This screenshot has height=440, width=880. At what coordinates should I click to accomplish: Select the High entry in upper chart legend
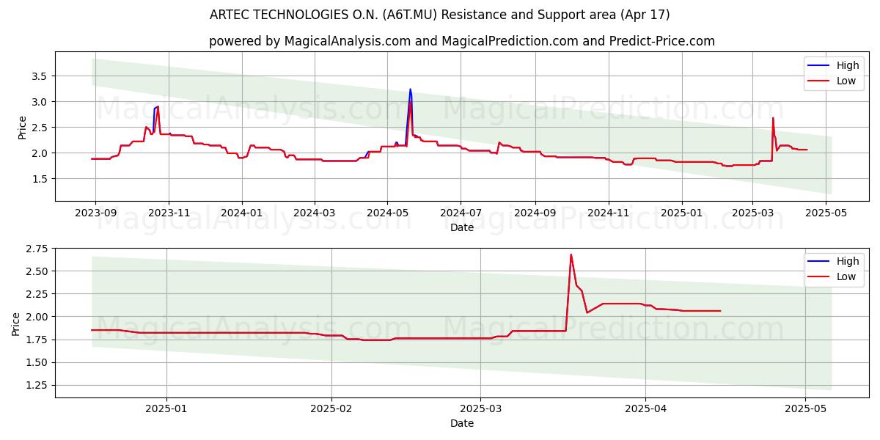(x=834, y=65)
